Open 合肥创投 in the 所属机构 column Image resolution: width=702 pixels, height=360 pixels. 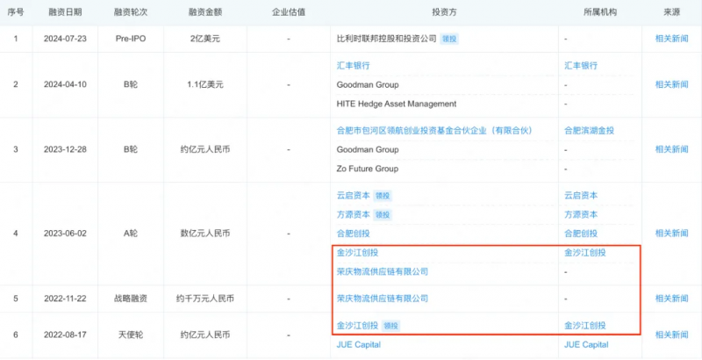(581, 234)
